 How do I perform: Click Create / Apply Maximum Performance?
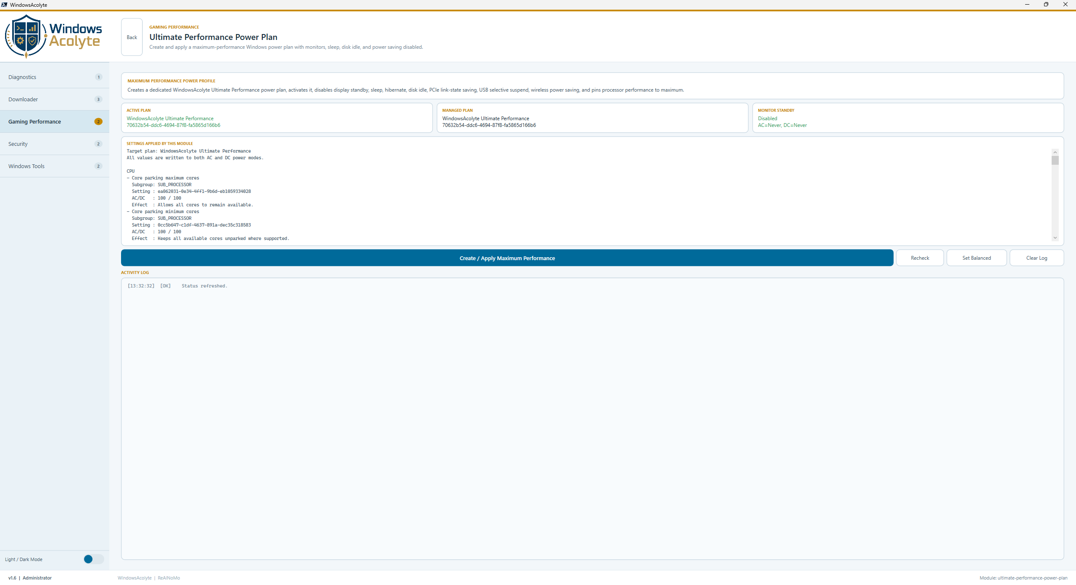pos(507,258)
